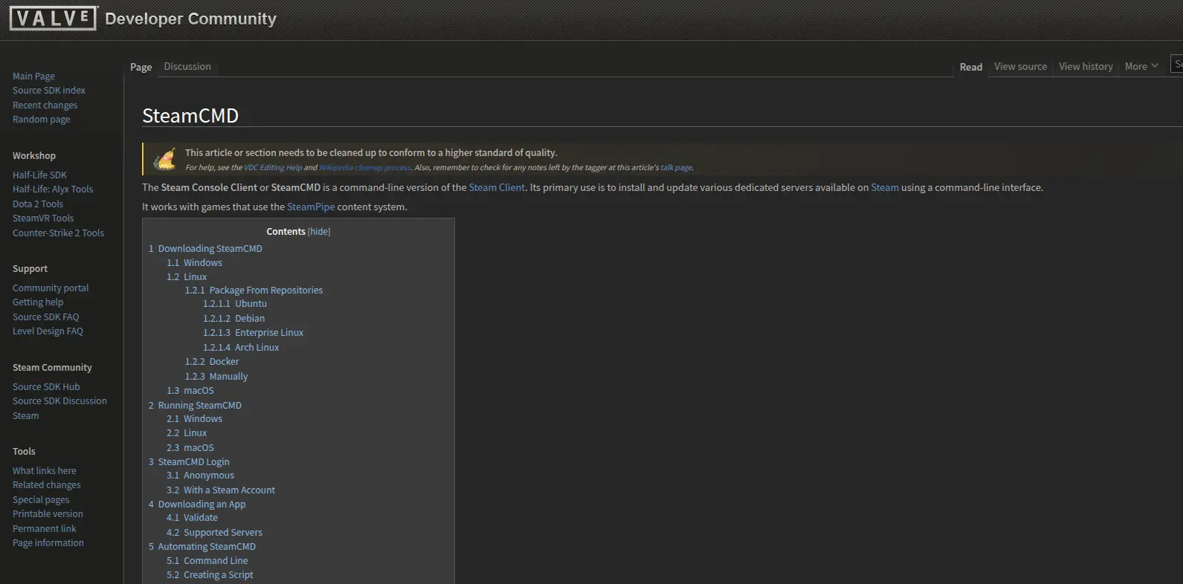Click the search input field
The height and width of the screenshot is (584, 1183).
[x=1177, y=65]
